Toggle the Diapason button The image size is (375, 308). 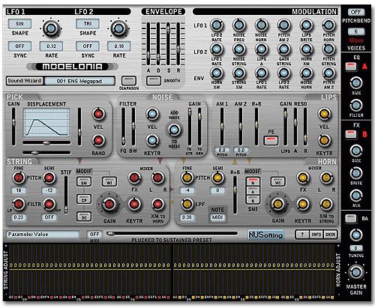tap(129, 81)
